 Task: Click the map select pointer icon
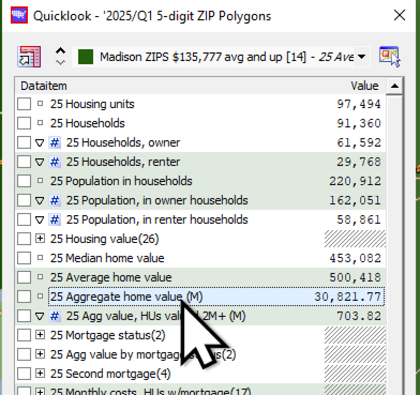(389, 56)
